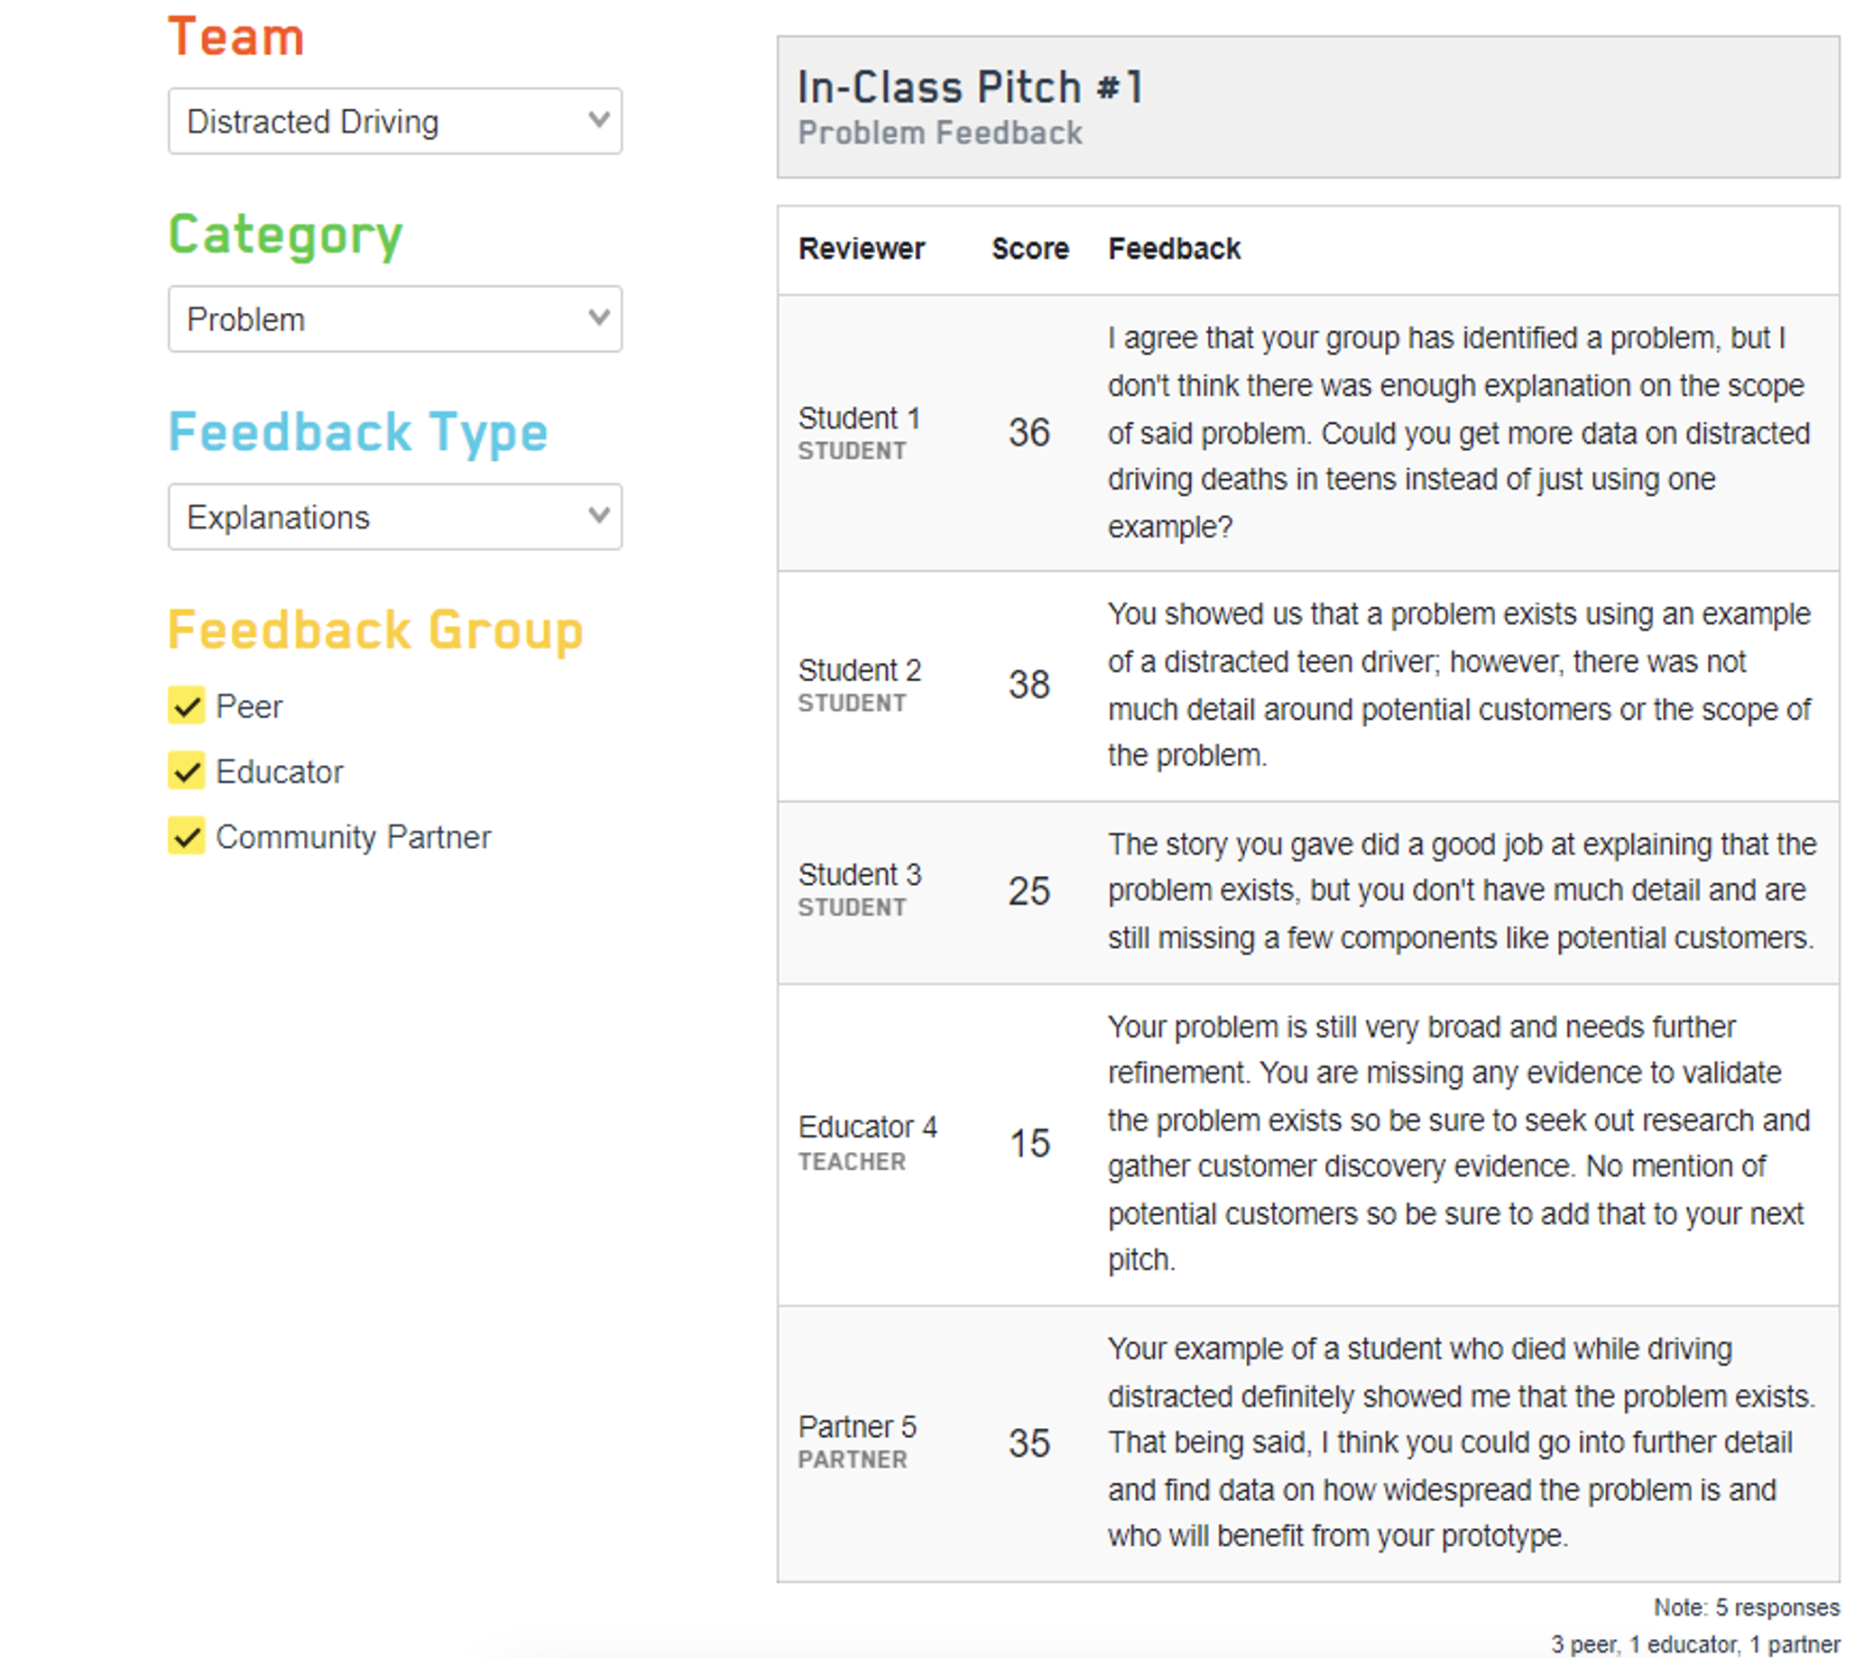The image size is (1864, 1658).
Task: Select the Student 1 reviewer name
Action: [x=859, y=419]
